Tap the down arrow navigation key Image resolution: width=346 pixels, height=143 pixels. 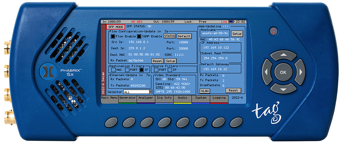283,88
